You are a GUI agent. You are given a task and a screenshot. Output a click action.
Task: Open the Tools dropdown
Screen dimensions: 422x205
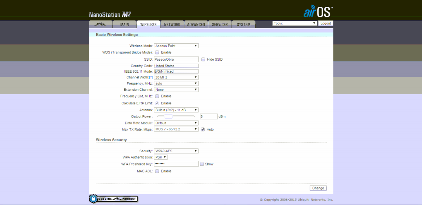point(295,23)
